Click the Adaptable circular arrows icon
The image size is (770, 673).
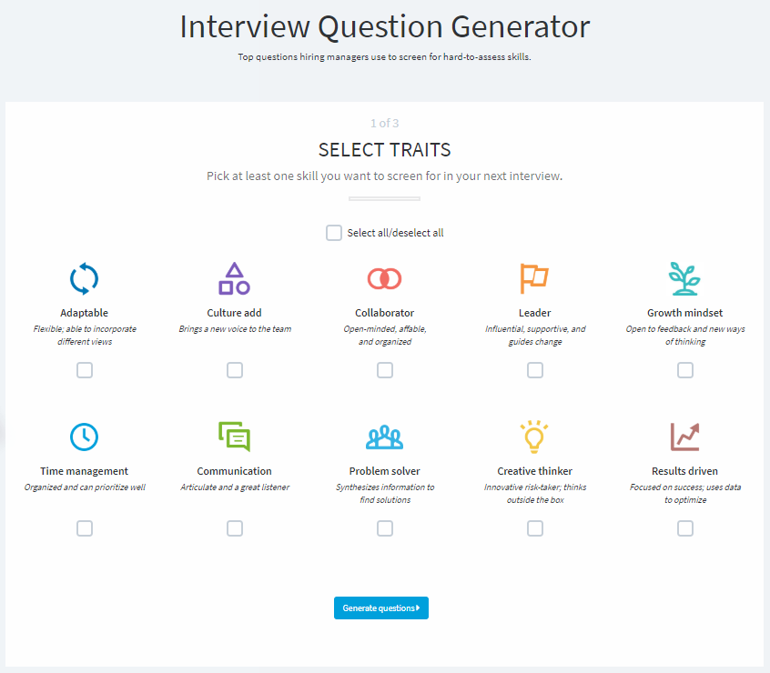84,278
